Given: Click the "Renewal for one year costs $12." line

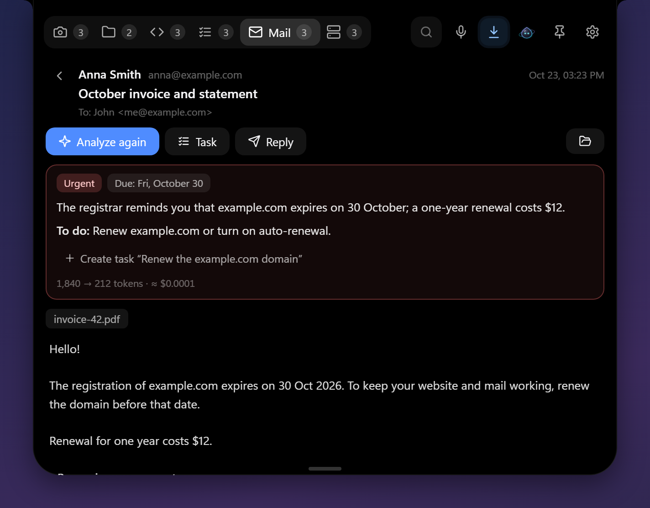Looking at the screenshot, I should (131, 441).
